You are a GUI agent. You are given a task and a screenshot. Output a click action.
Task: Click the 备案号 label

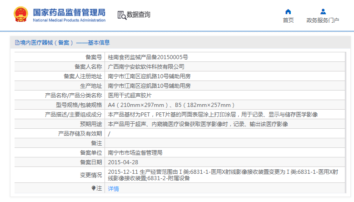(x=94, y=57)
